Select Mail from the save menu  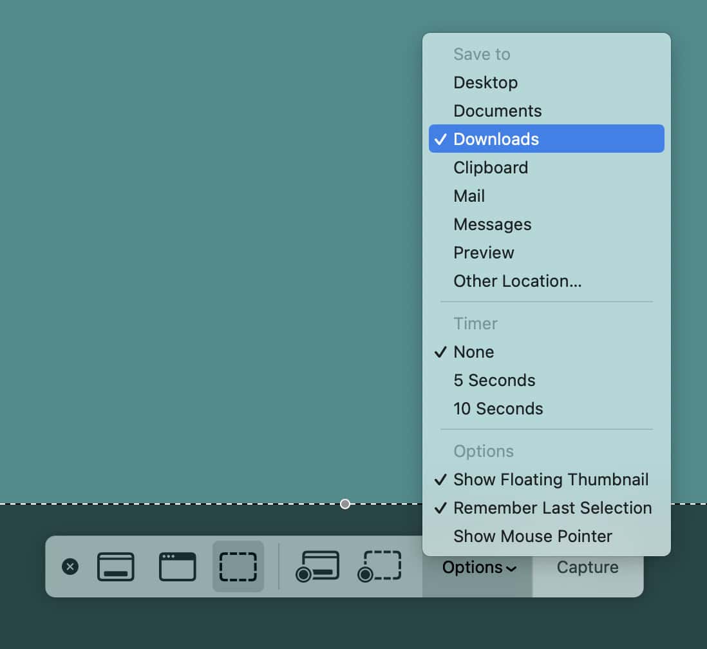coord(469,195)
